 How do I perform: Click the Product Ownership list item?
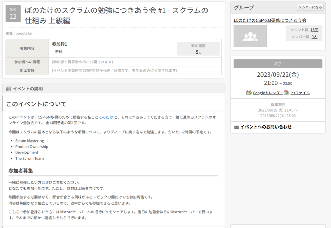32,147
